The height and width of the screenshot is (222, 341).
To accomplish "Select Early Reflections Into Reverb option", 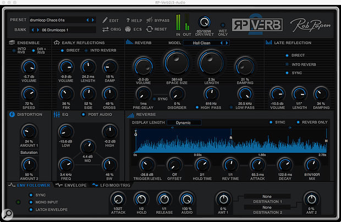I will click(86, 51).
